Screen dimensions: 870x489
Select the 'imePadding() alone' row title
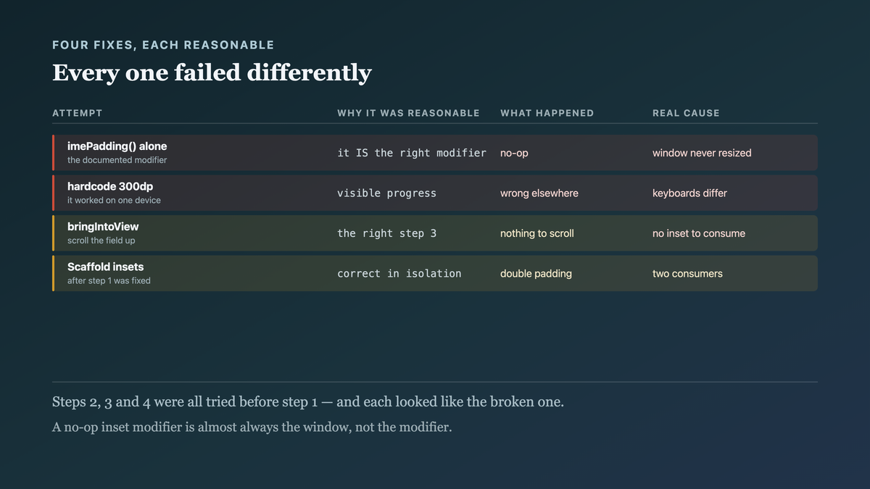(x=117, y=146)
